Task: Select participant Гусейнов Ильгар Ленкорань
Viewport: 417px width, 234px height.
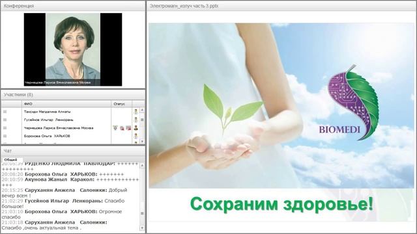Action: tap(49, 120)
